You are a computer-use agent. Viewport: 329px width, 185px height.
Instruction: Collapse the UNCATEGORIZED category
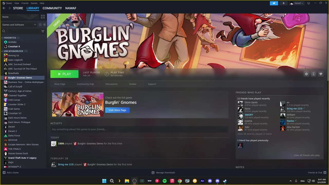(x=2, y=51)
